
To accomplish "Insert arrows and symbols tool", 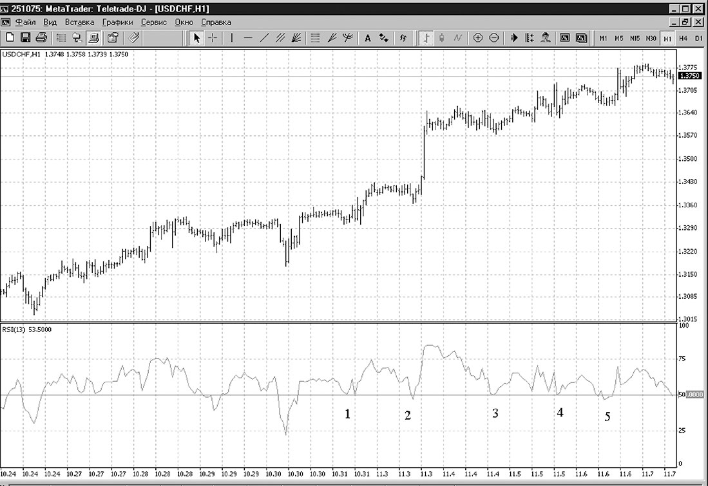I will pyautogui.click(x=384, y=38).
